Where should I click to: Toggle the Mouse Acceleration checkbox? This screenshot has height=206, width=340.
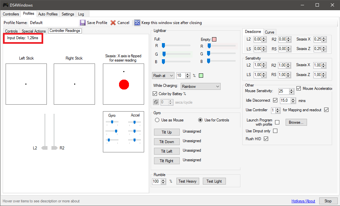pyautogui.click(x=298, y=89)
